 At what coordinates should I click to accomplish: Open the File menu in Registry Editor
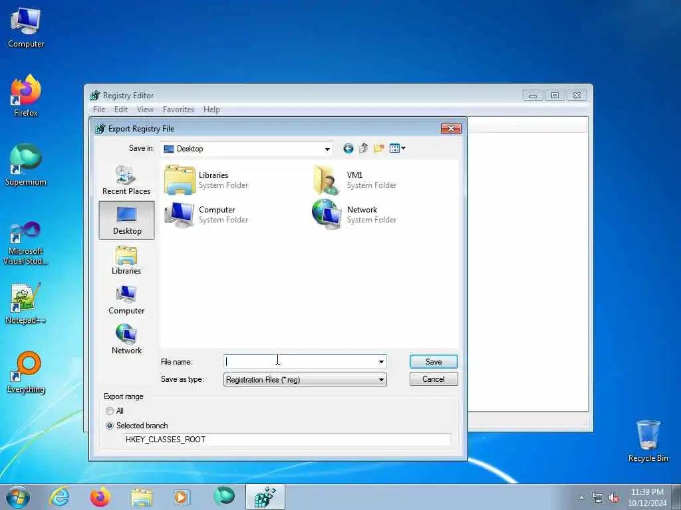pyautogui.click(x=99, y=110)
